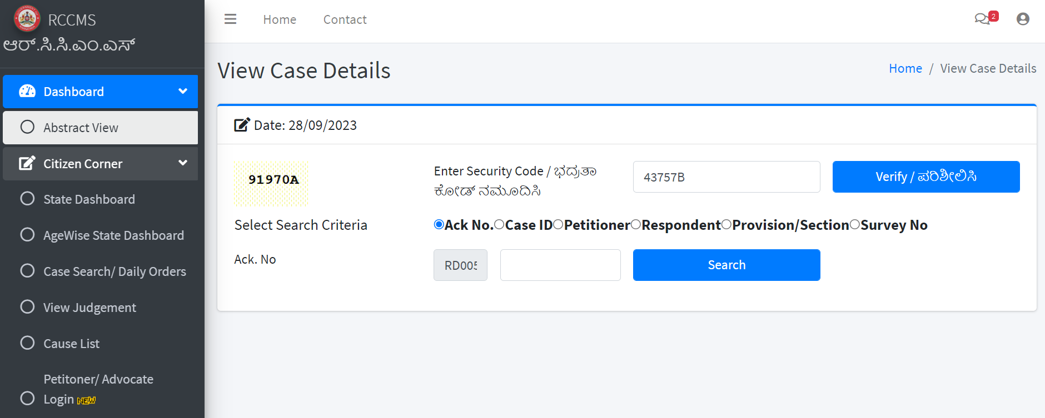The width and height of the screenshot is (1045, 418).
Task: Select the Case ID radio button
Action: pos(499,224)
